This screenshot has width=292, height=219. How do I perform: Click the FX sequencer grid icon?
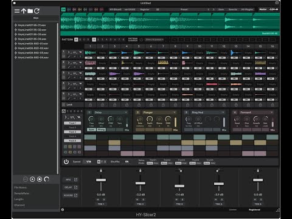pyautogui.click(x=64, y=111)
